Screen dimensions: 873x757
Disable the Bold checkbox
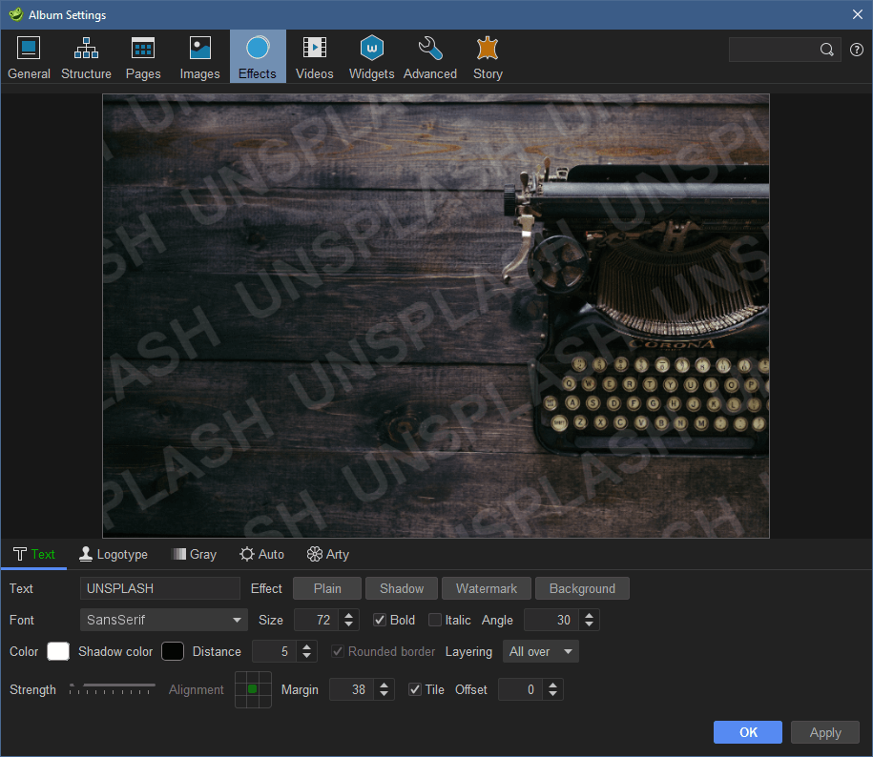[x=379, y=620]
